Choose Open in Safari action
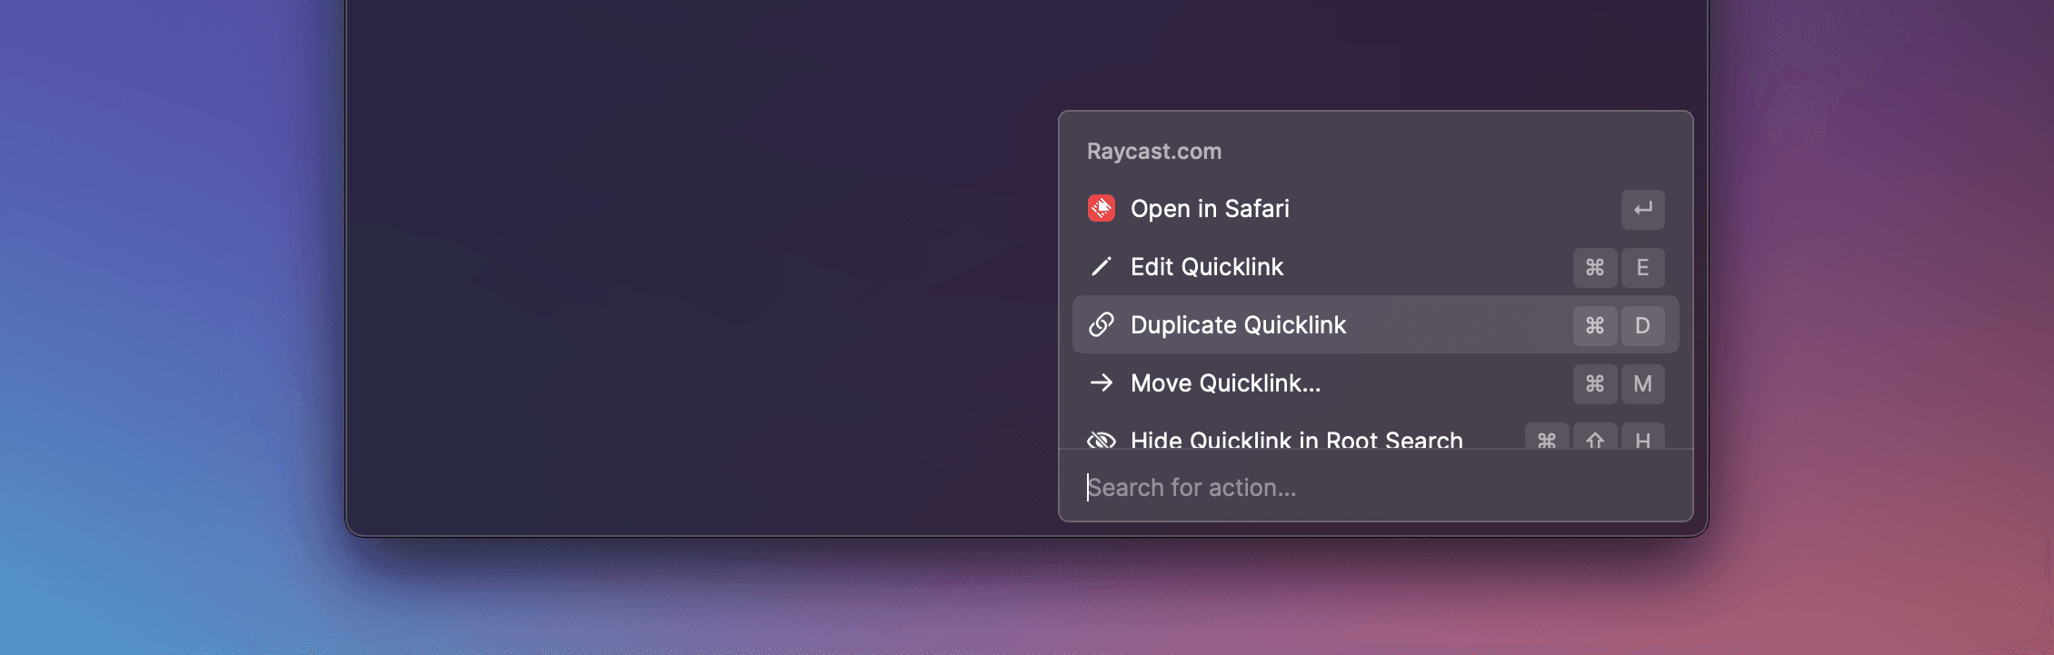Screen dimensions: 2054x655 coord(1375,209)
